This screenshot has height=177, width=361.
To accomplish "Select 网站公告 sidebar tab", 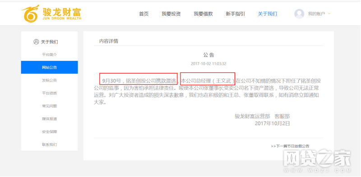I will [x=49, y=68].
